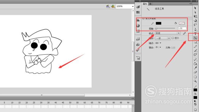Open toolbox fill color swatch
The height and width of the screenshot is (112, 199).
[195, 97]
